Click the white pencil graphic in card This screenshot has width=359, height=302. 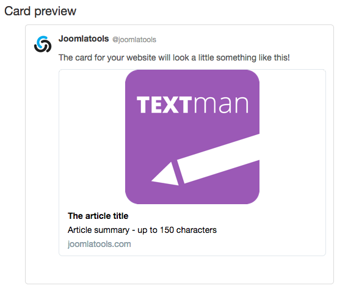(x=205, y=160)
